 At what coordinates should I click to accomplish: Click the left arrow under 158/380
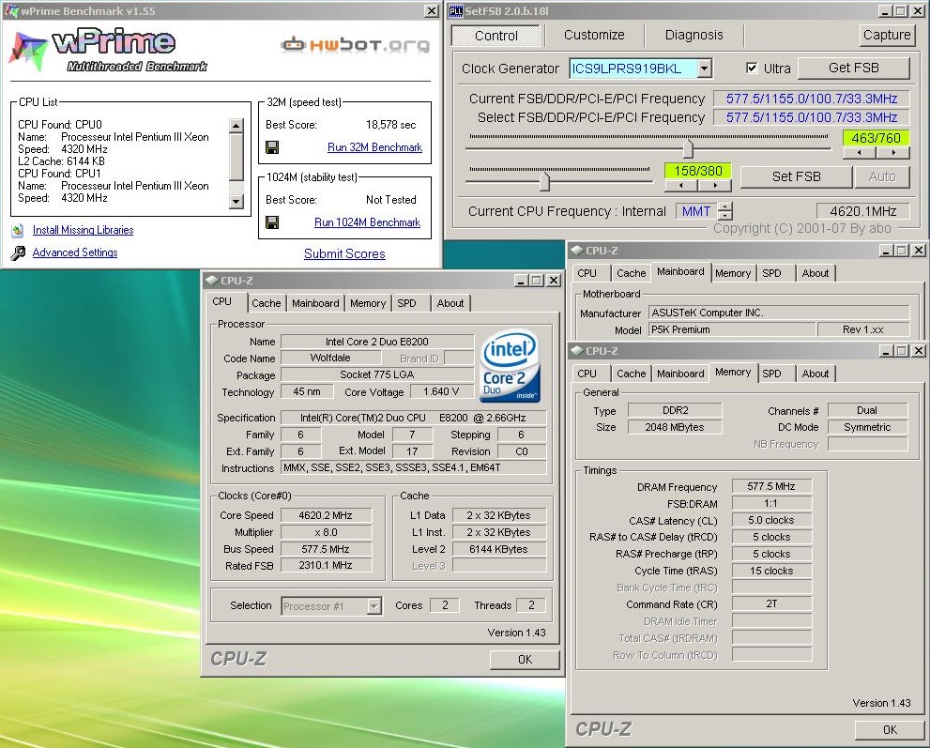pyautogui.click(x=680, y=186)
